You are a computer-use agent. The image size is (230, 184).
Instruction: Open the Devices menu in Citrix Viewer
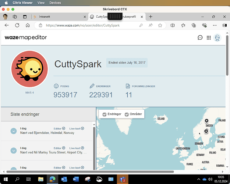tap(55, 3)
